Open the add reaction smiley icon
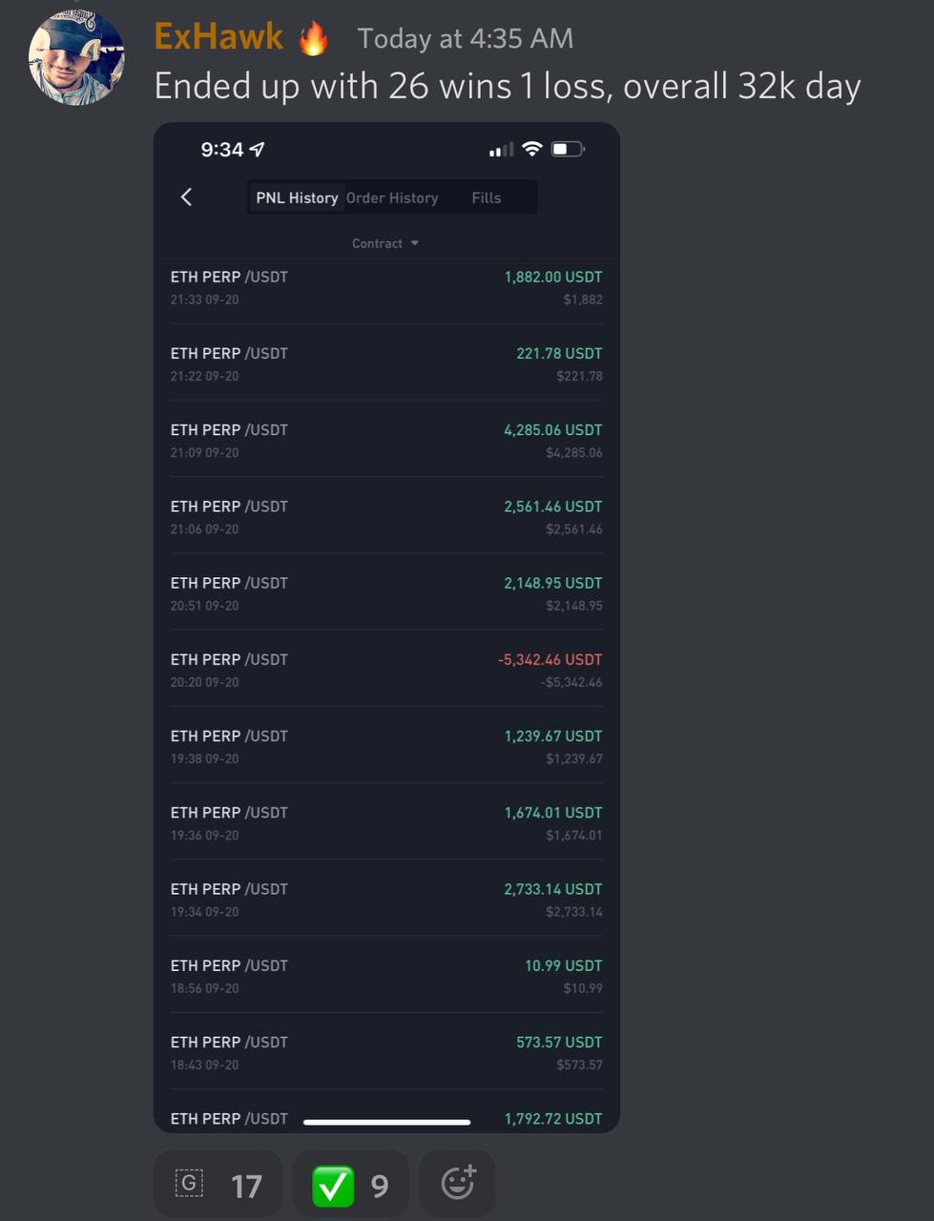 coord(458,1183)
